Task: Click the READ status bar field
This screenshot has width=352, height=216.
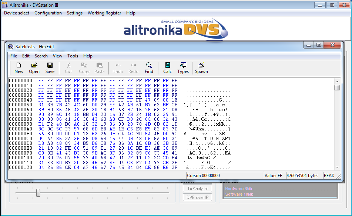Action: click(329, 176)
